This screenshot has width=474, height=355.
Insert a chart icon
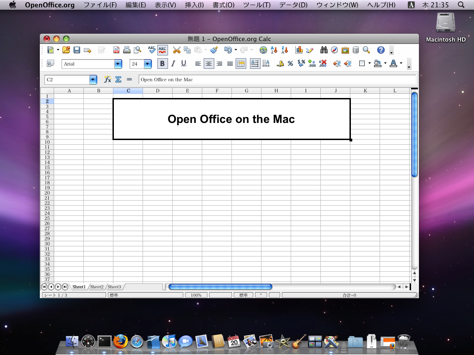point(299,50)
